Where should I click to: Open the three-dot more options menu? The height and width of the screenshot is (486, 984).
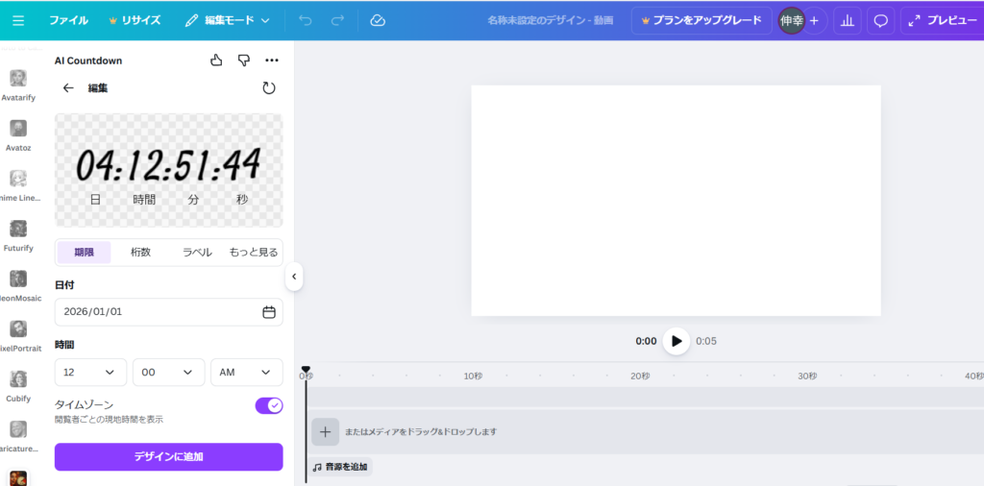271,61
